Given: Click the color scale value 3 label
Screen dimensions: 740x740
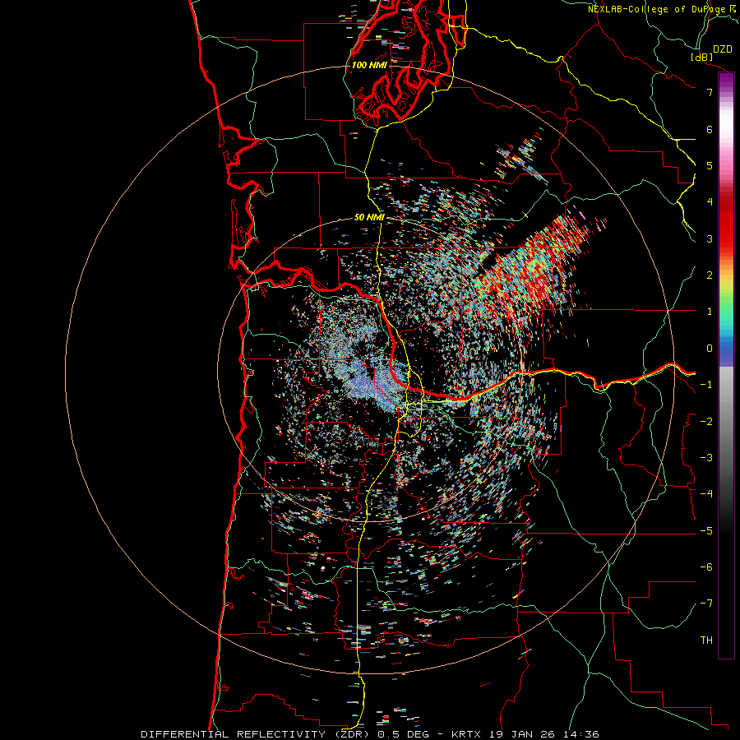Looking at the screenshot, I should [x=710, y=238].
